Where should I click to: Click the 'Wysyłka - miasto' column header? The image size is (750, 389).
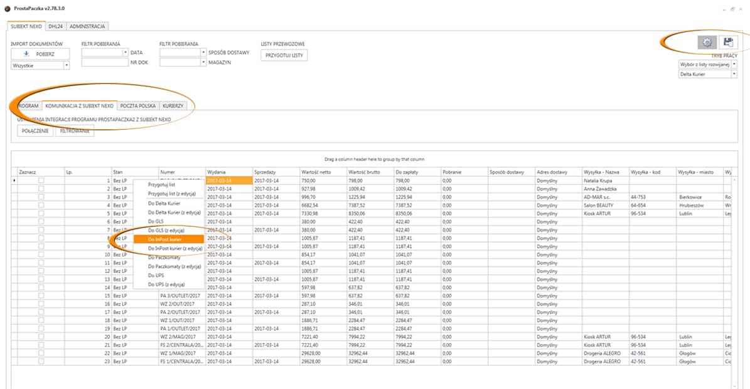pyautogui.click(x=700, y=172)
